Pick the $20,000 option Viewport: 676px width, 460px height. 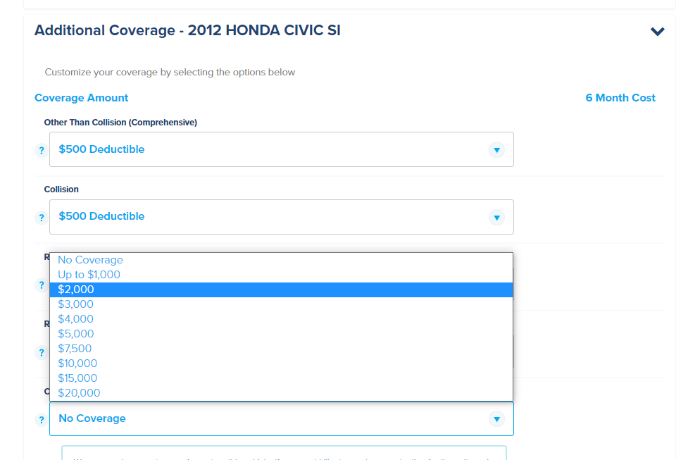click(281, 393)
